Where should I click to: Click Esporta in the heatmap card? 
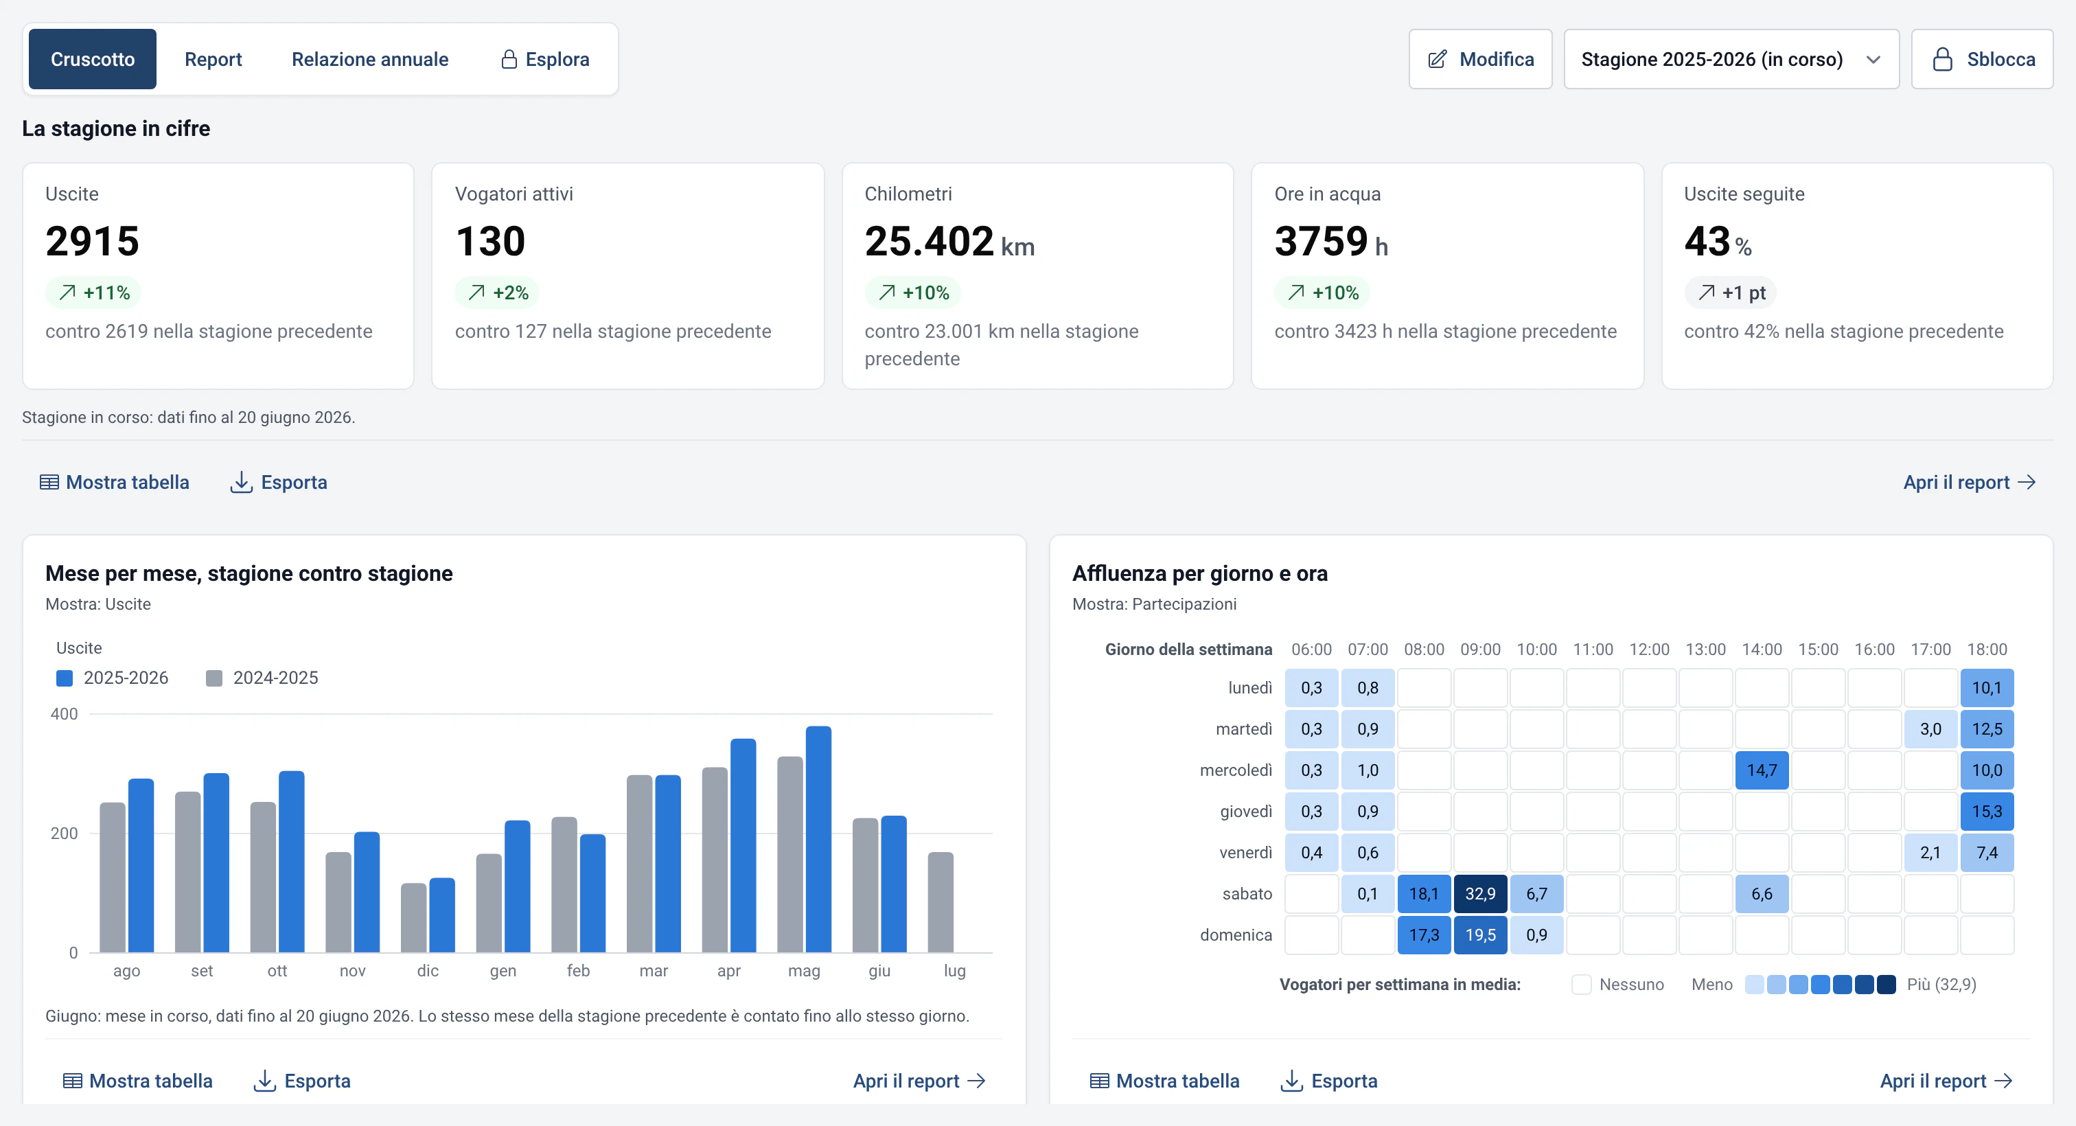[1329, 1081]
